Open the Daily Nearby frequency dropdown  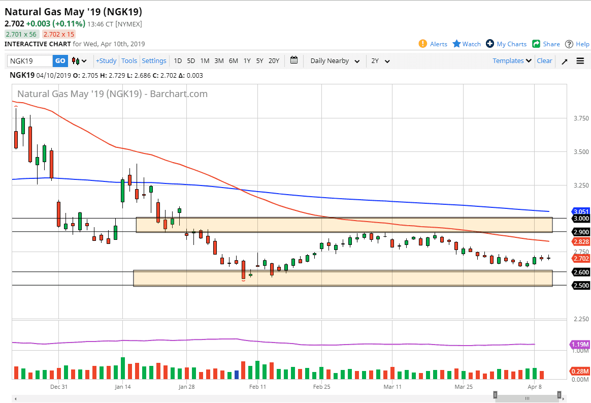[x=335, y=61]
